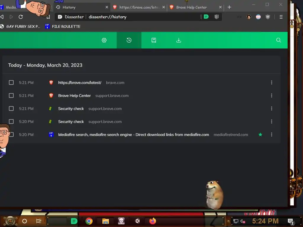303x227 pixels.
Task: Open the 5:20 PM Security check link
Action: [x=71, y=121]
